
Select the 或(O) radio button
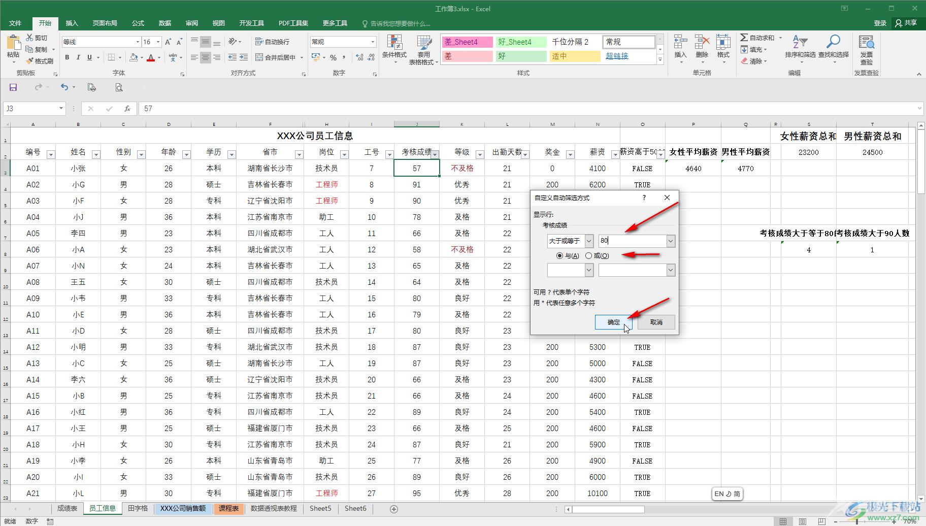[x=588, y=256]
